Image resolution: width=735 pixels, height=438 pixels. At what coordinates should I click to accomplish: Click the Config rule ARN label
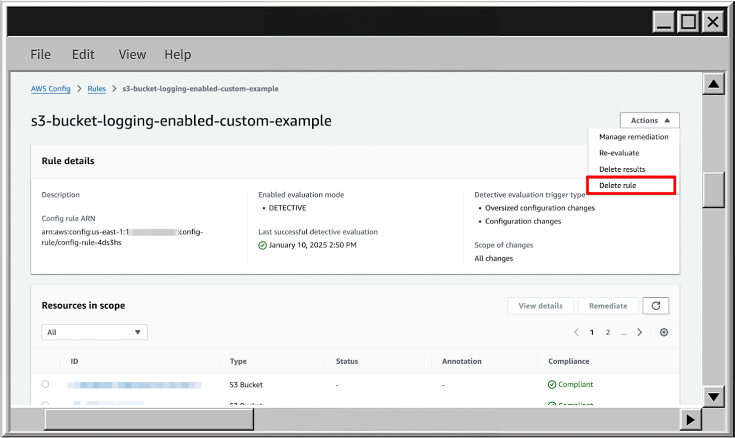click(68, 219)
